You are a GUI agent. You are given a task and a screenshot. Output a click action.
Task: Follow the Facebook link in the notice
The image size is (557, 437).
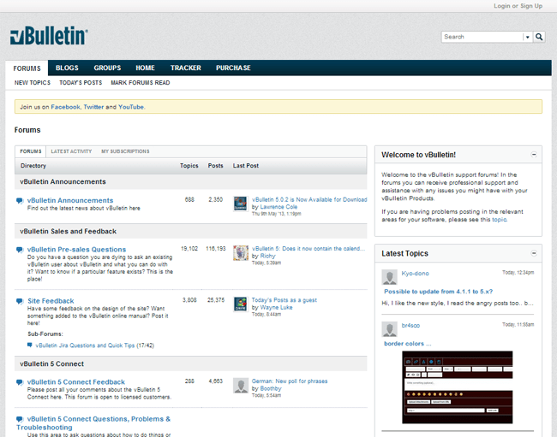65,107
